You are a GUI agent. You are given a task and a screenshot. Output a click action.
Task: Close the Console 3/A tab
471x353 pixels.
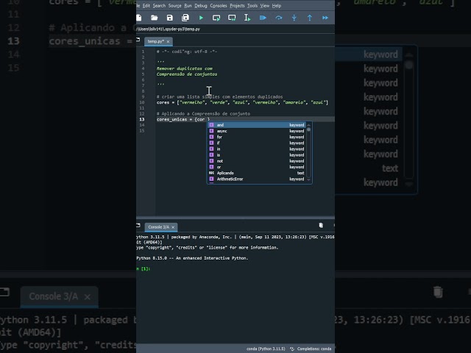tap(173, 227)
